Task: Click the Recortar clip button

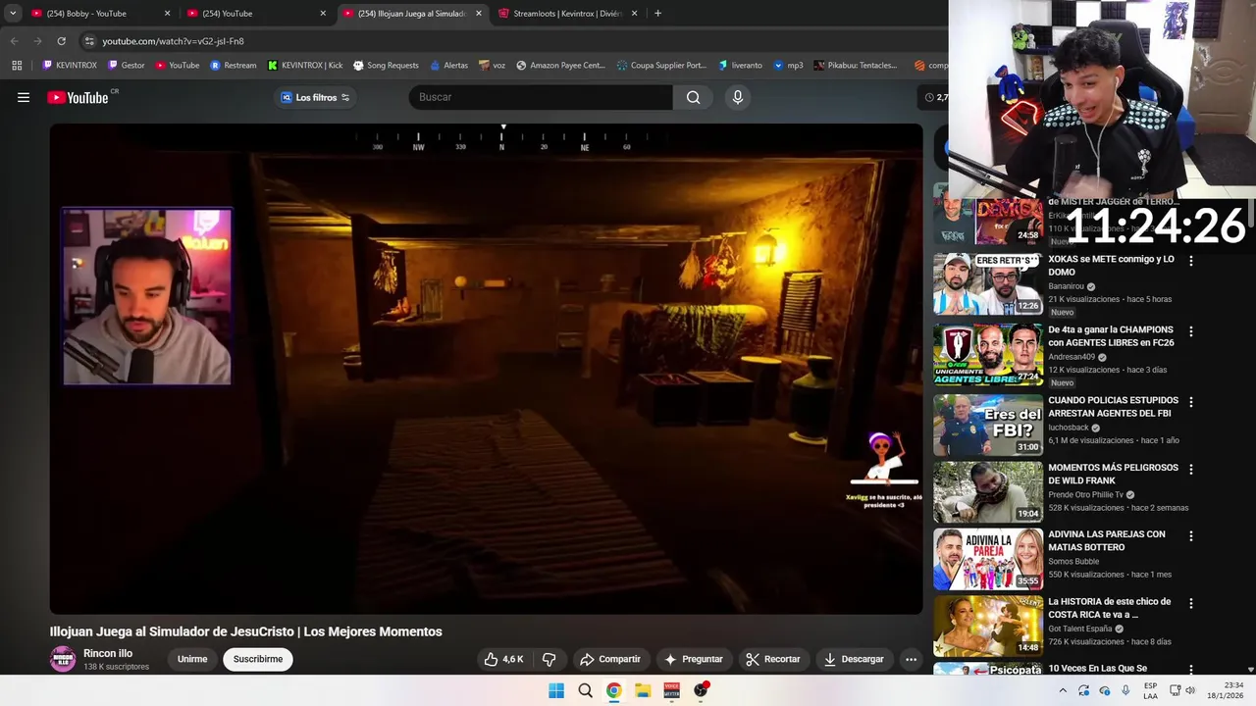Action: coord(772,659)
